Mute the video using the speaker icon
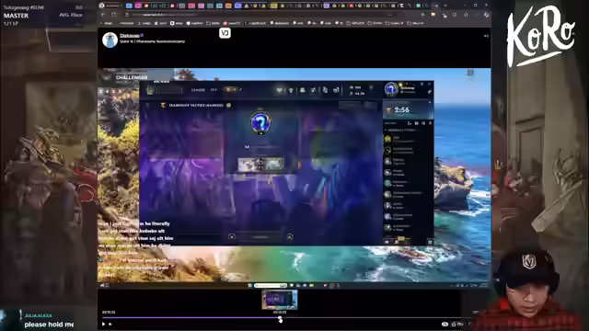 pyautogui.click(x=110, y=324)
